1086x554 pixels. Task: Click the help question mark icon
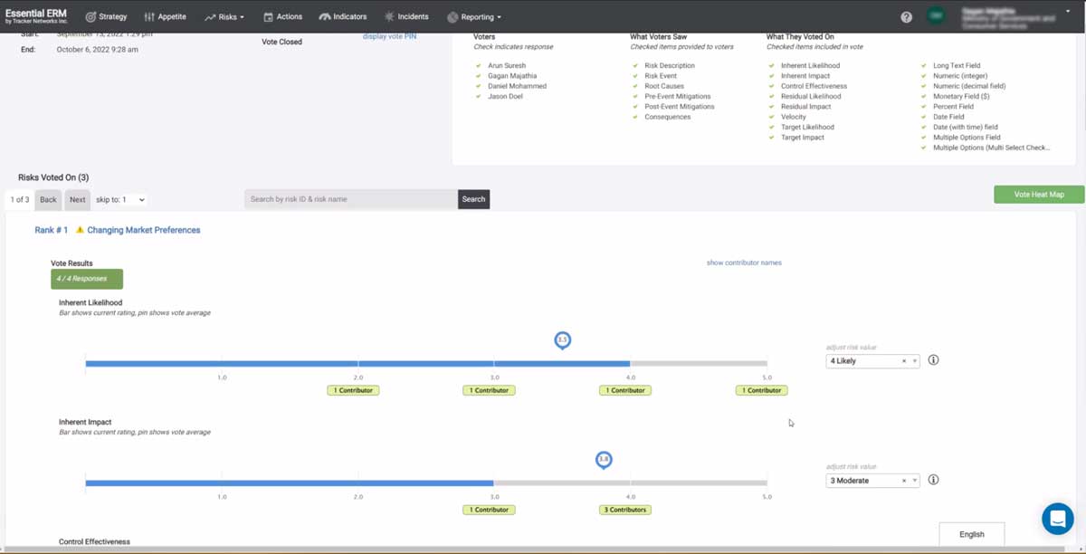[x=906, y=17]
